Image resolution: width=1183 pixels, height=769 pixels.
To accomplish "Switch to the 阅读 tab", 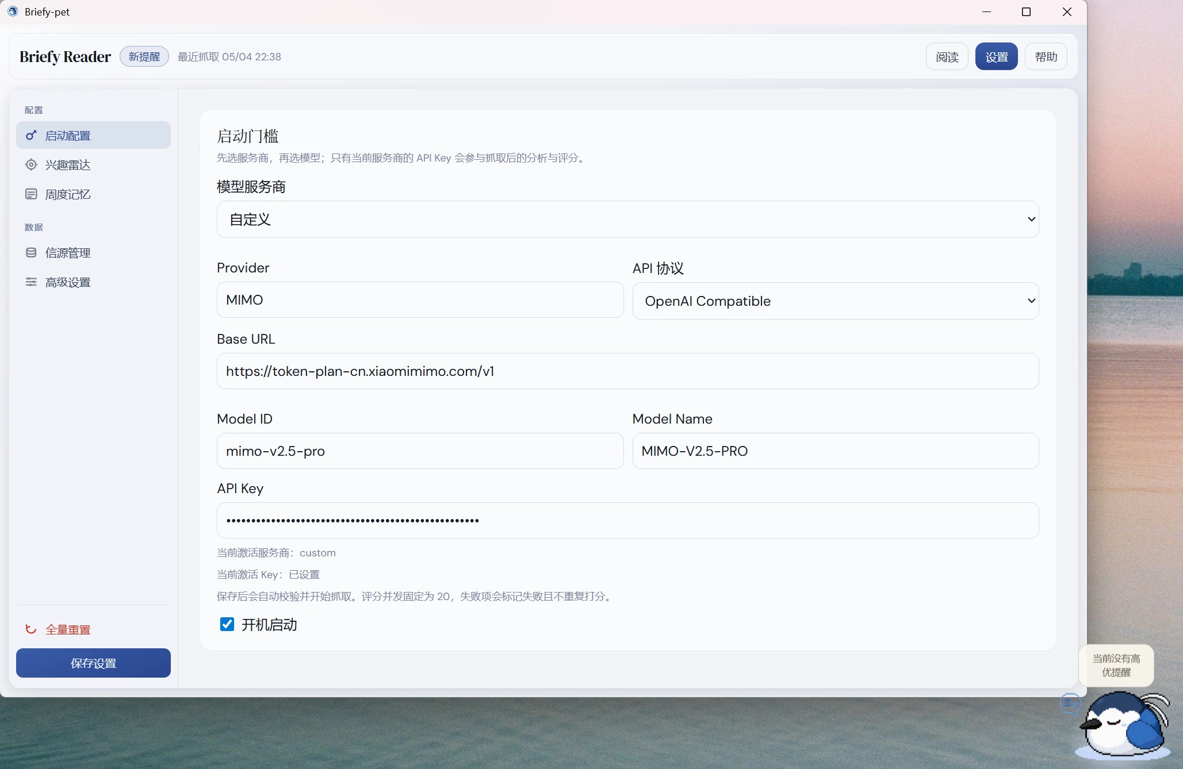I will [947, 56].
